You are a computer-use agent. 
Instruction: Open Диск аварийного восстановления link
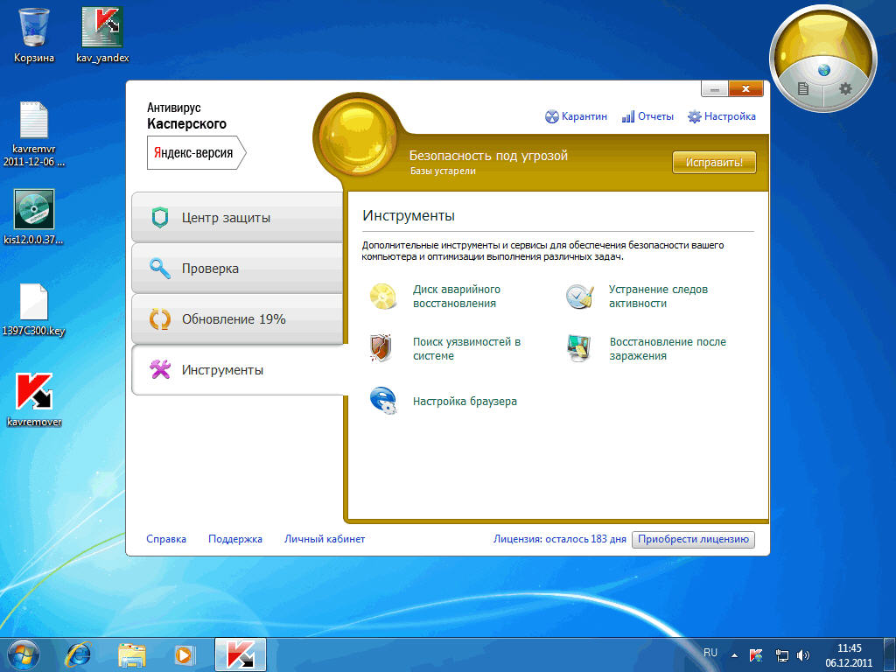point(457,297)
